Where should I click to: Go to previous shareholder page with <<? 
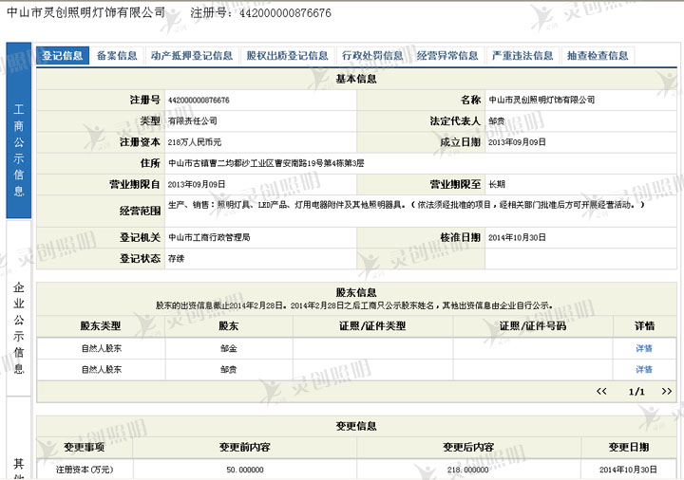tap(601, 391)
